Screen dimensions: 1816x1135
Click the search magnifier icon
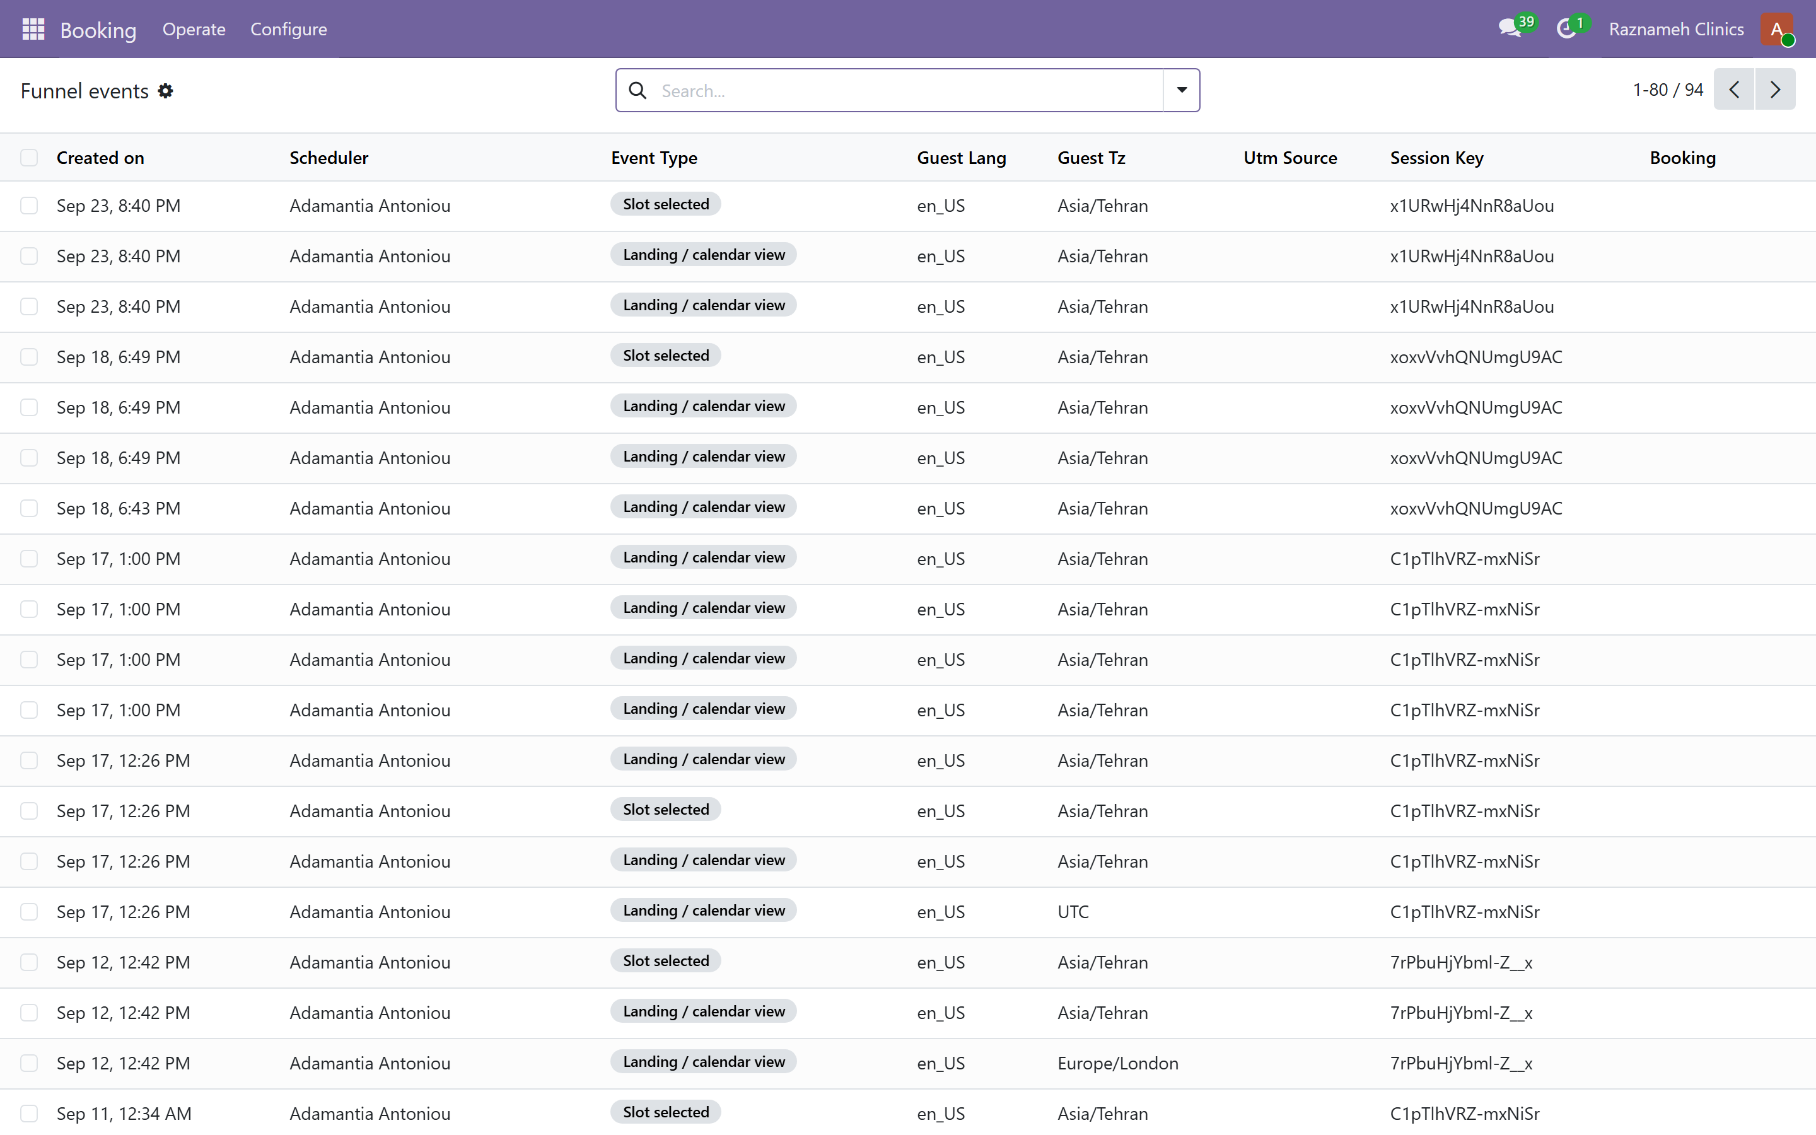pos(637,90)
